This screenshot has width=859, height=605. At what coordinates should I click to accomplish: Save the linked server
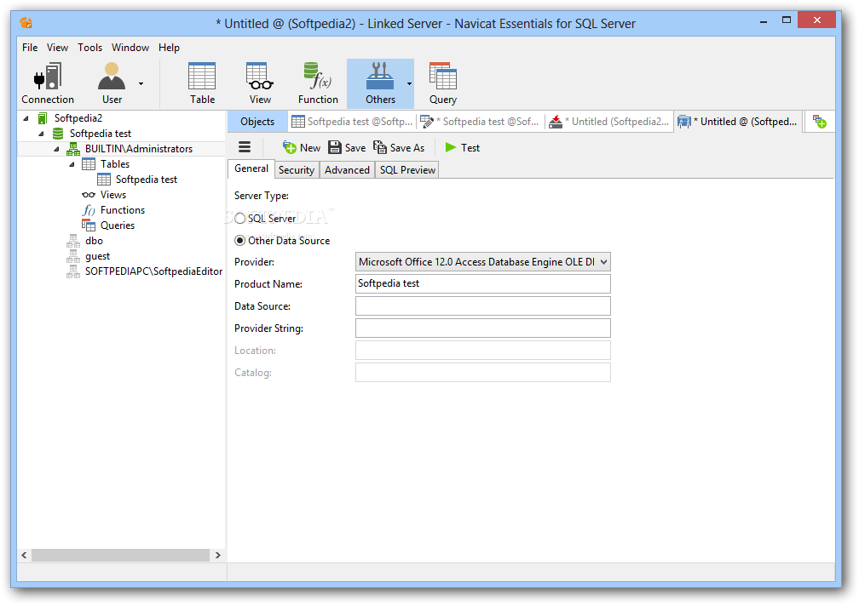pos(347,148)
